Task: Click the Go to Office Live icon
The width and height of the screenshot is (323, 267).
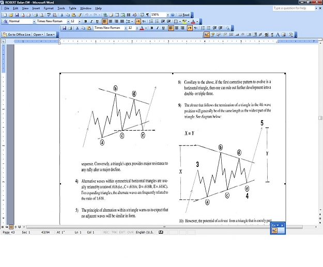Action: pos(5,35)
